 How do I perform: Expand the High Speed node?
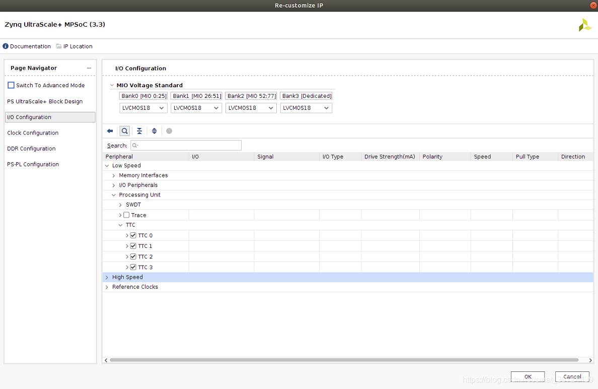tap(107, 277)
